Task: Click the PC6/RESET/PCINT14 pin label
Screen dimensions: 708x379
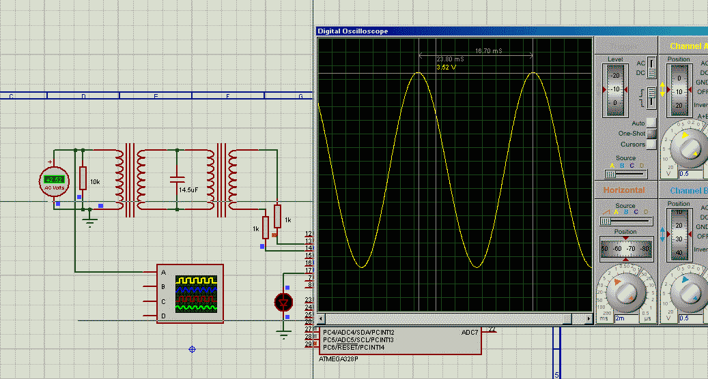Action: 354,348
